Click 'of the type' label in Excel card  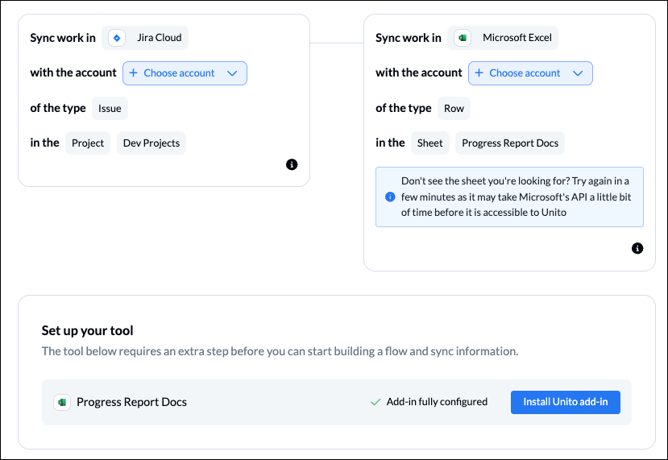click(403, 108)
